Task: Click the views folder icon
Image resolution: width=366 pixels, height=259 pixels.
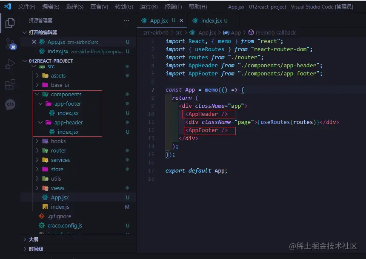Action: click(45, 188)
